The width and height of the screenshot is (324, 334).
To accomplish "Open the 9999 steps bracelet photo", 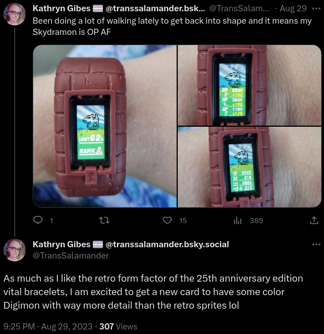I will coord(249,167).
